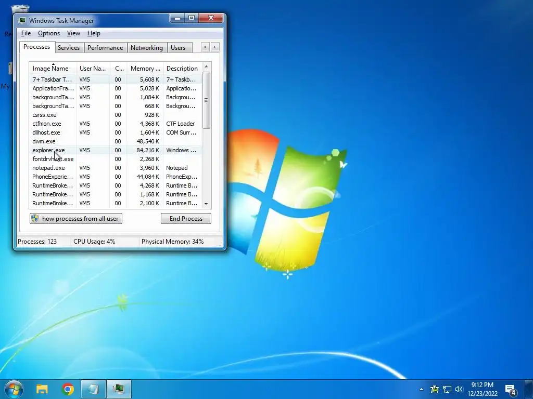
Task: Click the 7+ Taskbar Tweaker tray icon
Action: (435, 390)
